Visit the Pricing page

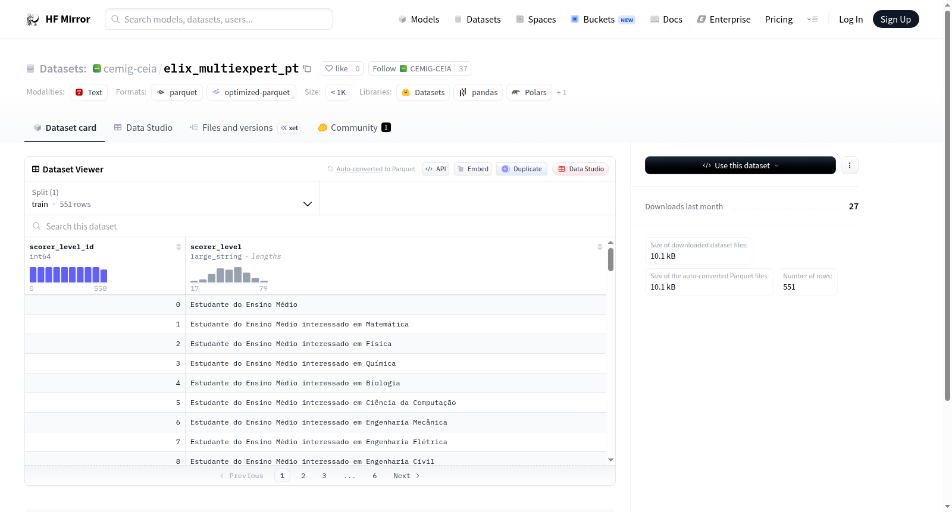coord(779,20)
